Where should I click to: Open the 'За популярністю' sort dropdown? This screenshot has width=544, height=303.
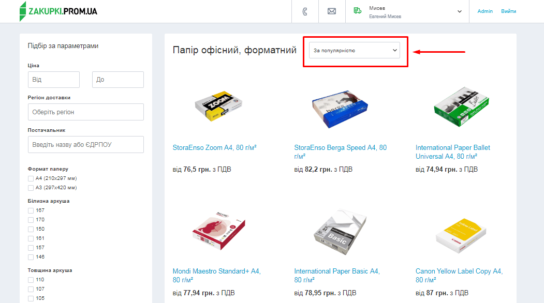click(x=355, y=51)
